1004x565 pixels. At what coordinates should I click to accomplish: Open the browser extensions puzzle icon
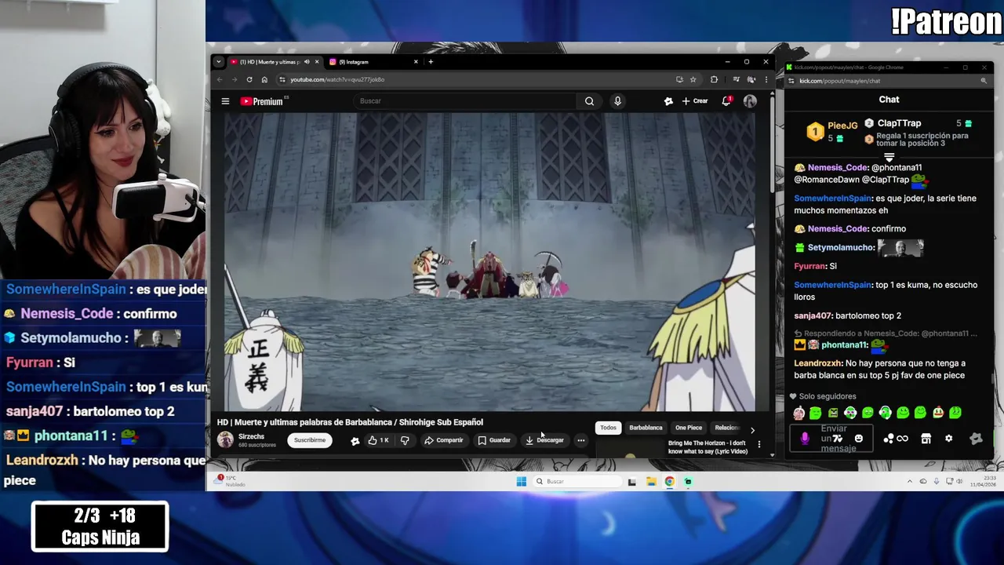pyautogui.click(x=714, y=79)
